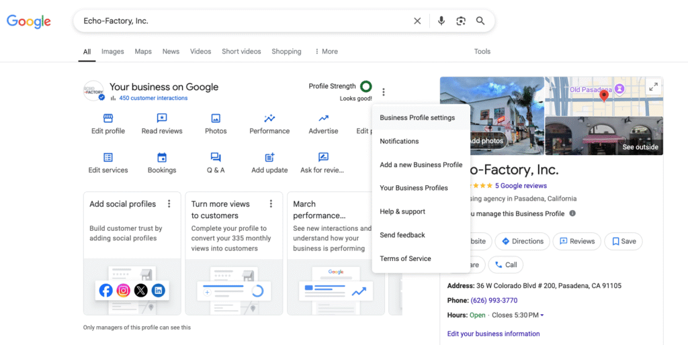Viewport: 688px width, 345px height.
Task: Open the March performance card
Action: coord(336,253)
